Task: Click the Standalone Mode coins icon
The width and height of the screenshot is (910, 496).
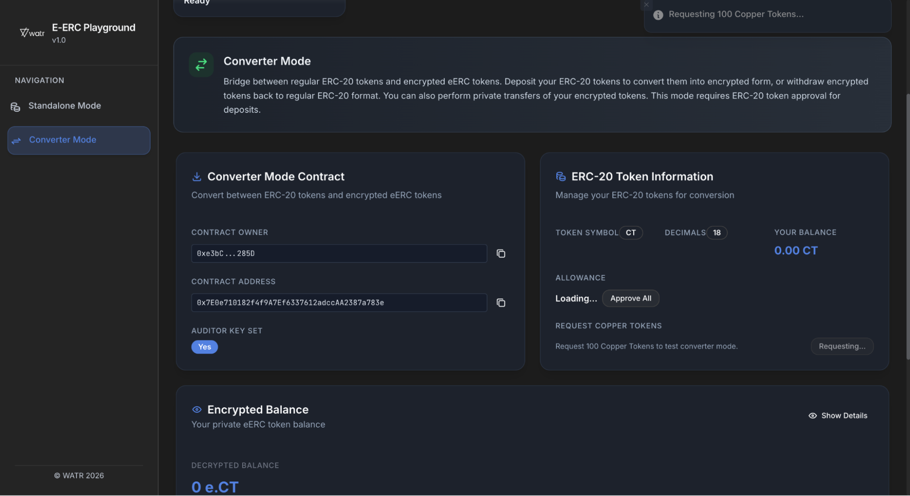Action: coord(15,107)
